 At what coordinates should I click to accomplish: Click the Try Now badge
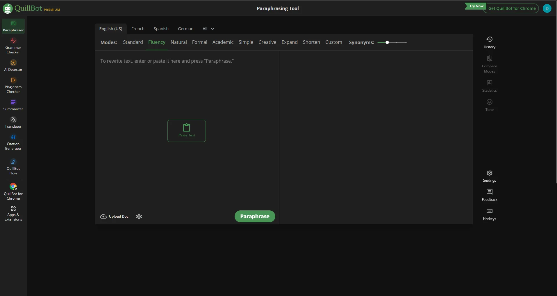click(476, 6)
